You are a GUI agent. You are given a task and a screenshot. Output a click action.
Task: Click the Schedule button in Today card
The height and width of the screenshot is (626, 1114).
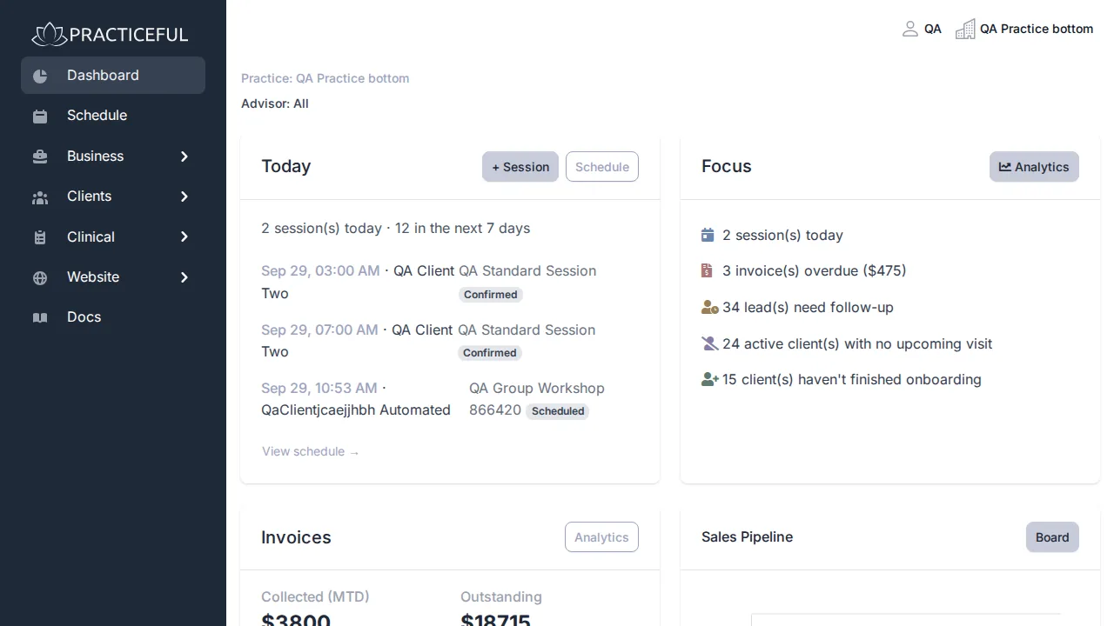coord(602,167)
